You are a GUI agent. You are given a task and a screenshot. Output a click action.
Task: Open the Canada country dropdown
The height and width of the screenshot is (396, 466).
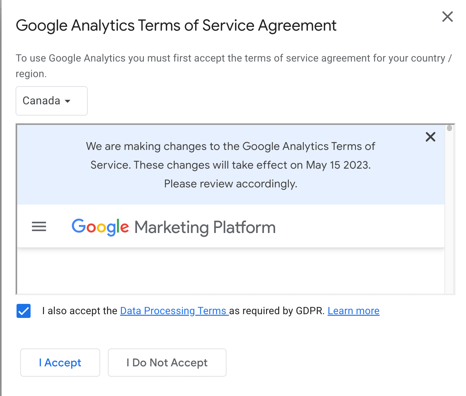(x=51, y=101)
